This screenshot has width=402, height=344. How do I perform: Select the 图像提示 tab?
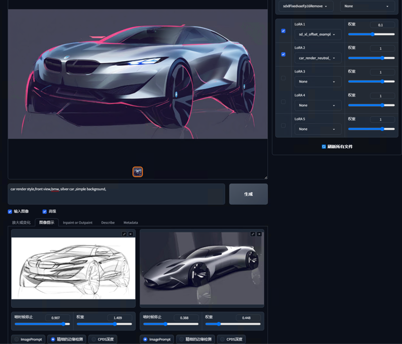(x=47, y=222)
